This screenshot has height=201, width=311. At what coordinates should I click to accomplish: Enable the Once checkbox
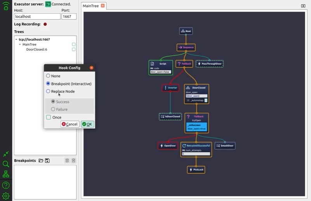[x=49, y=117]
